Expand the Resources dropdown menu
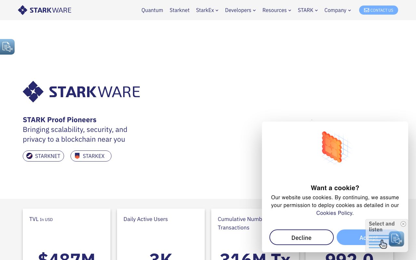Screen dimensions: 416x260 (277, 10)
